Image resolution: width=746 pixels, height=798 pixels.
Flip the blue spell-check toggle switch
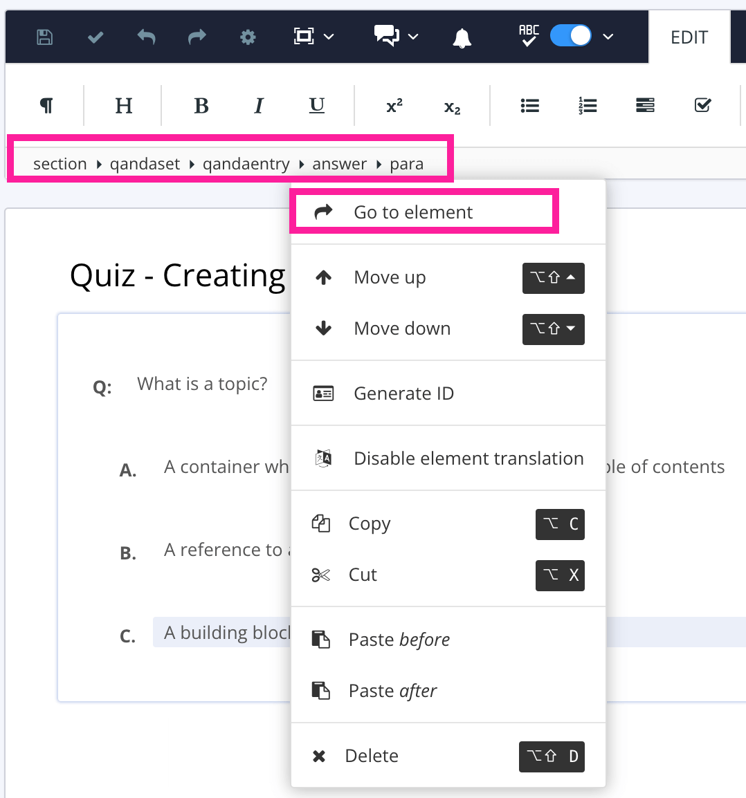coord(570,35)
